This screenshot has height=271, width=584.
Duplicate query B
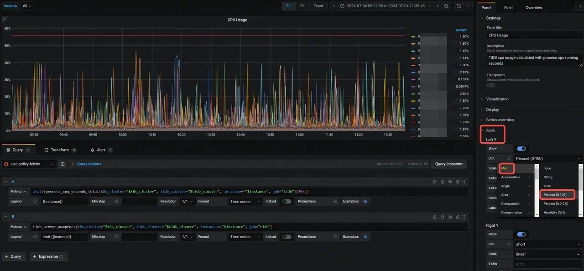click(442, 217)
